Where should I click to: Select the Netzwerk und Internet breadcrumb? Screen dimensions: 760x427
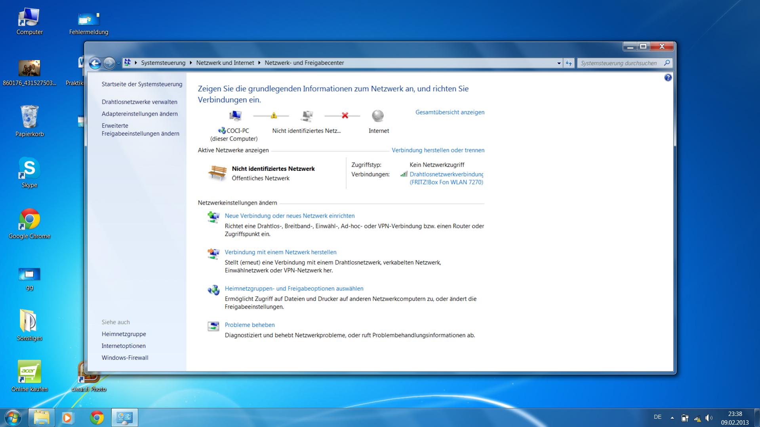tap(225, 63)
